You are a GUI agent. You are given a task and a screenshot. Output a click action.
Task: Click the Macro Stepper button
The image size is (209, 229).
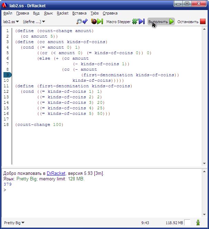pos(125,22)
